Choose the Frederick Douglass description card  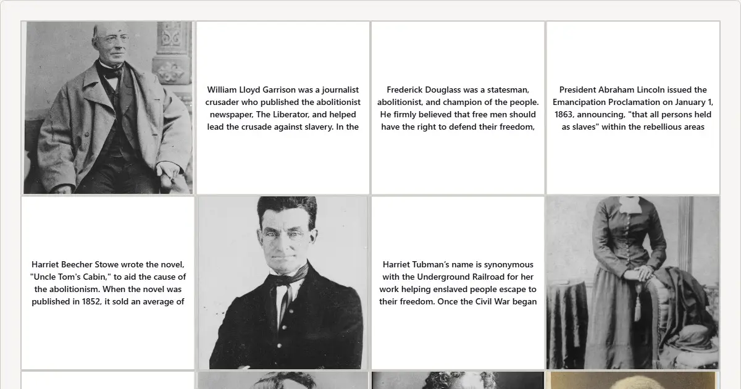tap(458, 108)
